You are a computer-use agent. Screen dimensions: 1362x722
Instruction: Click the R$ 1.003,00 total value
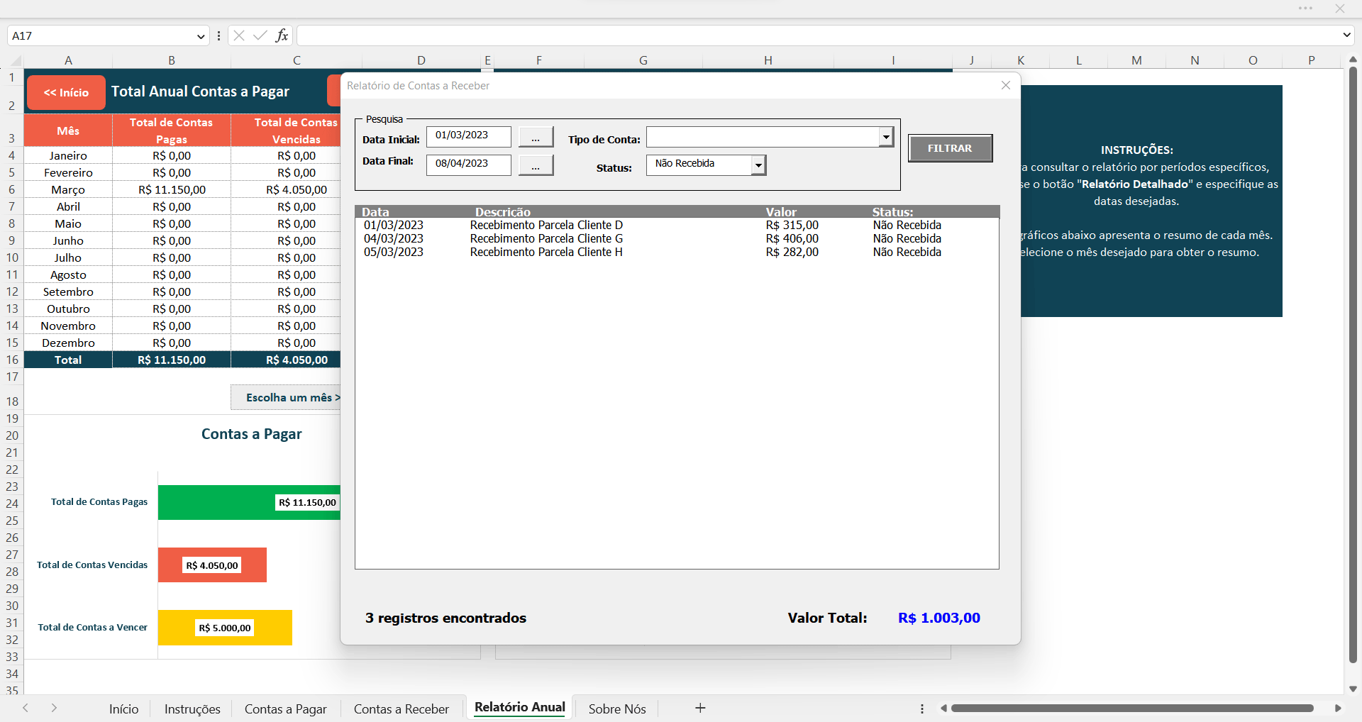click(939, 618)
